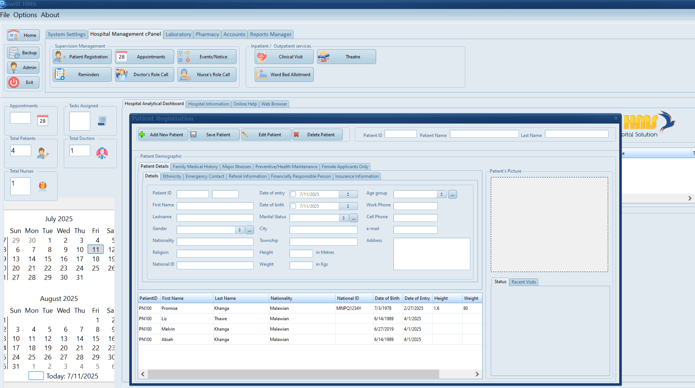Open the Options menu

25,15
